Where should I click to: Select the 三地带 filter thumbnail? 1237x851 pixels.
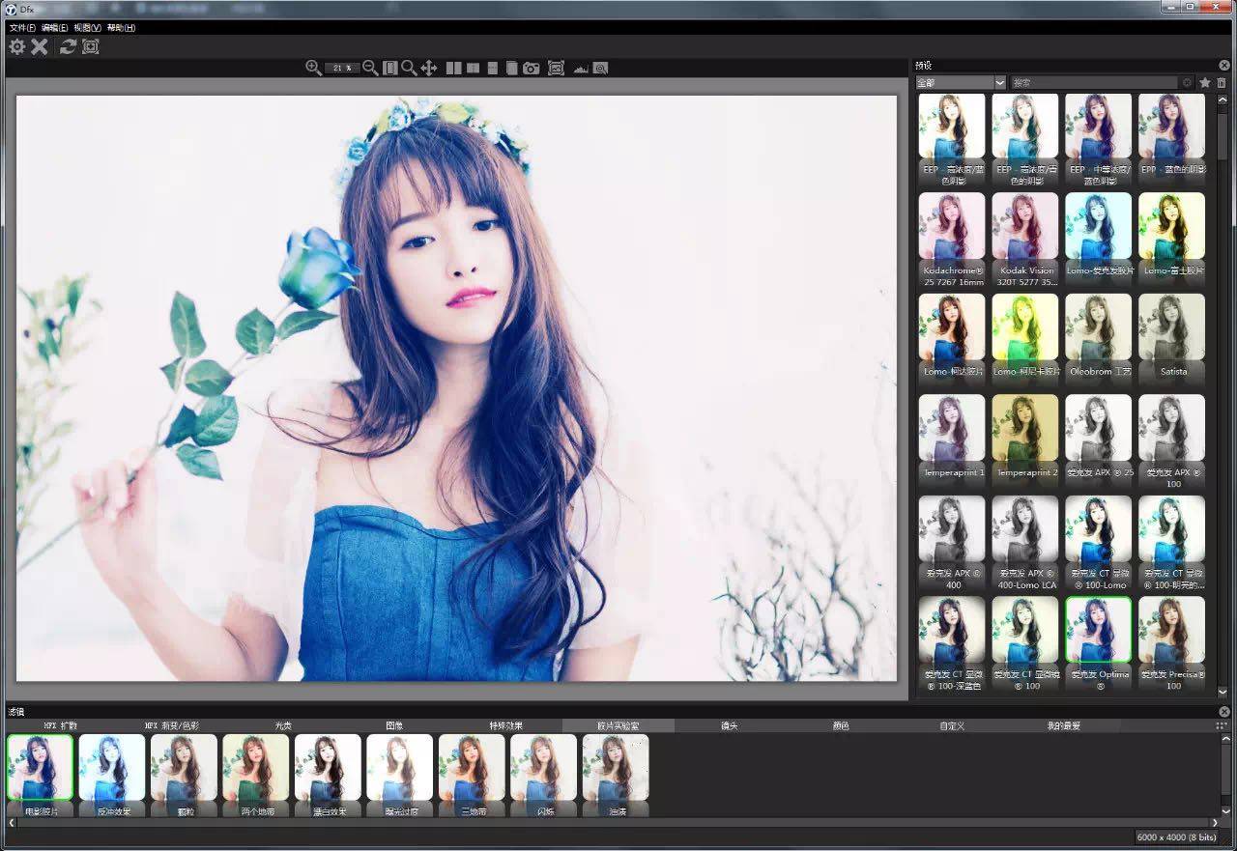click(x=472, y=776)
